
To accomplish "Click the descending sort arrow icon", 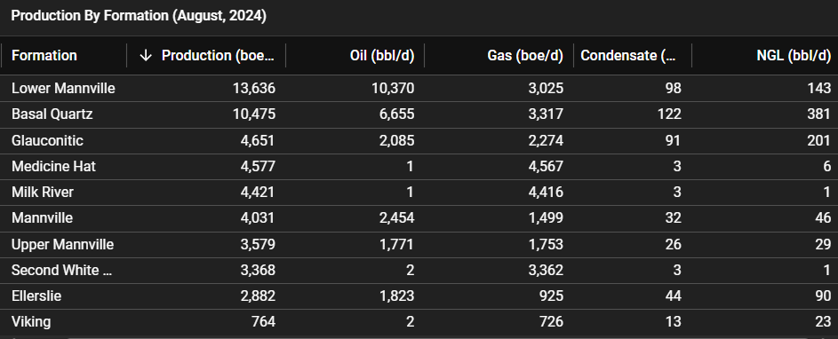I will point(146,56).
